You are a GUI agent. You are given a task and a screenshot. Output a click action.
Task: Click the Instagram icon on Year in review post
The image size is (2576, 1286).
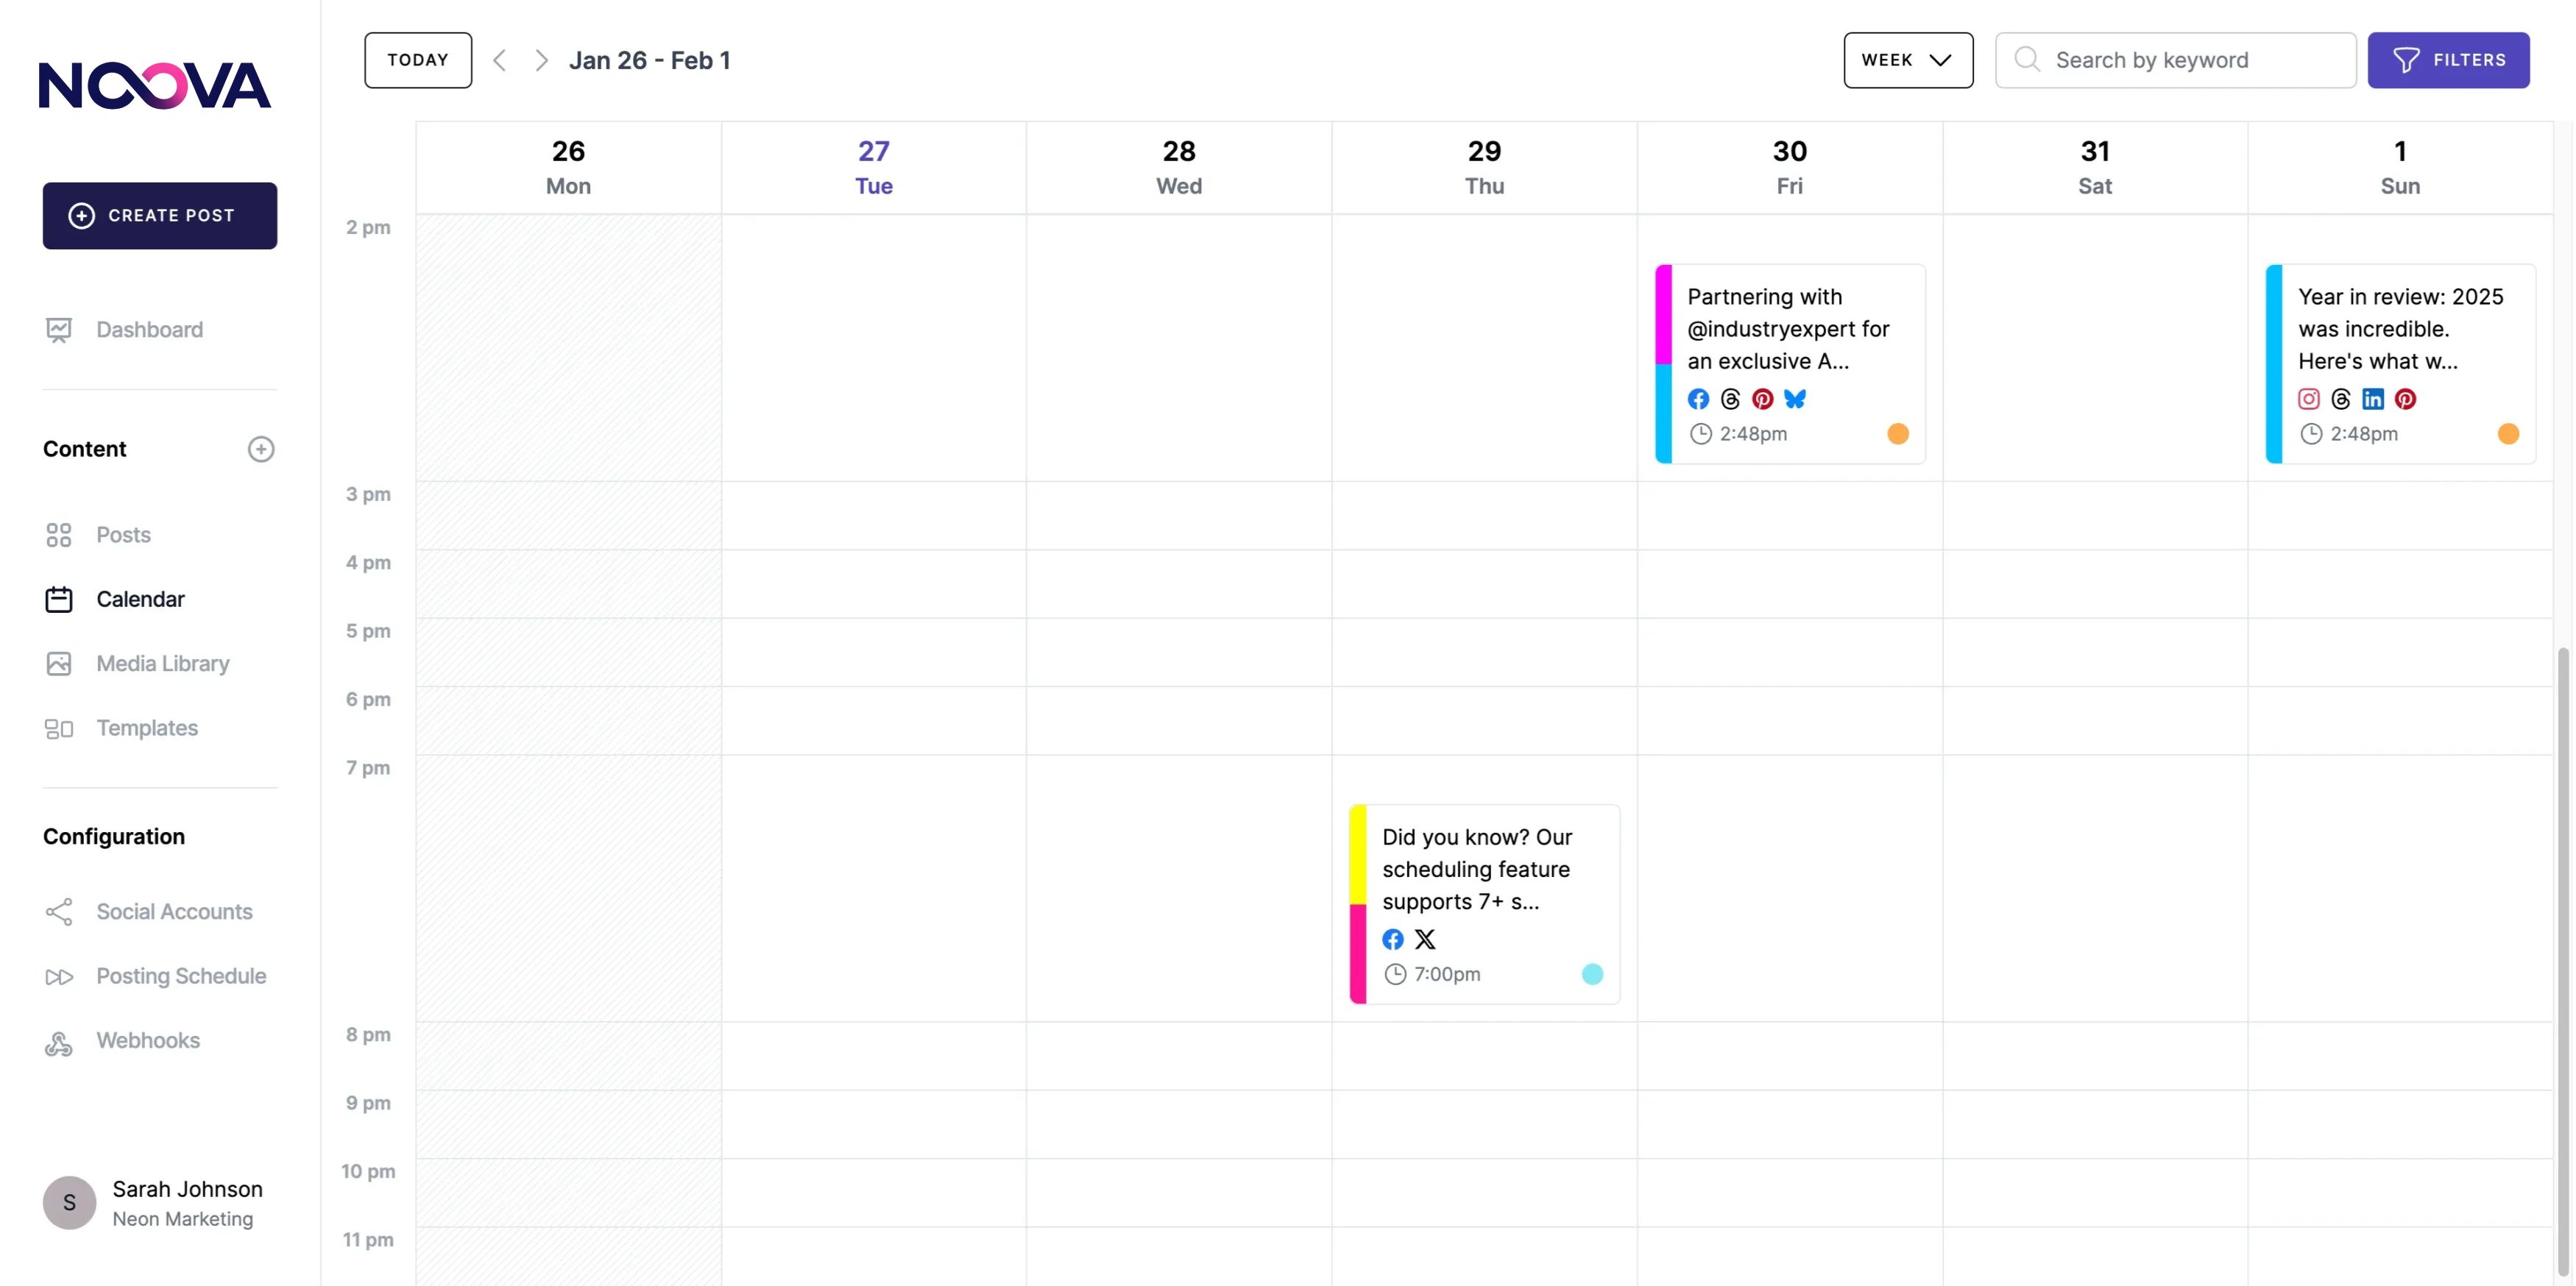(2308, 399)
